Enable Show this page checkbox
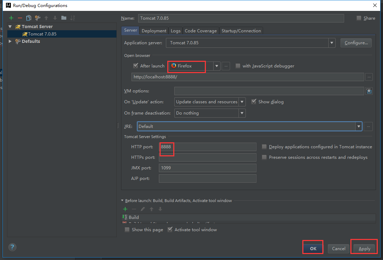This screenshot has width=383, height=260. tap(127, 230)
